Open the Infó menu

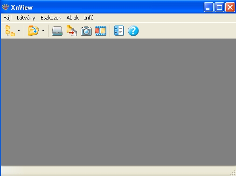(89, 18)
